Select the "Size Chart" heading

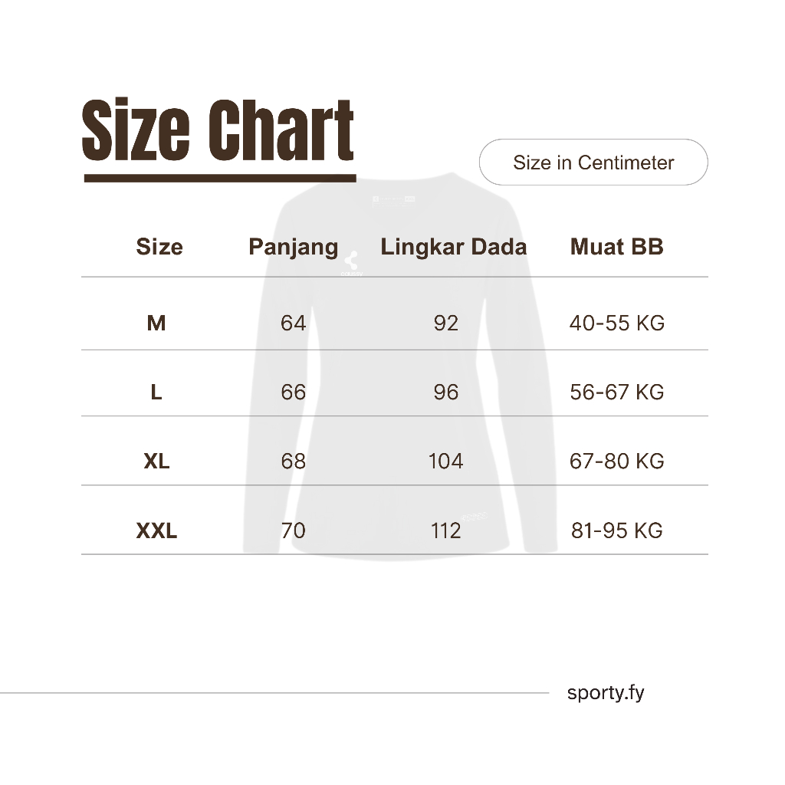[x=218, y=133]
